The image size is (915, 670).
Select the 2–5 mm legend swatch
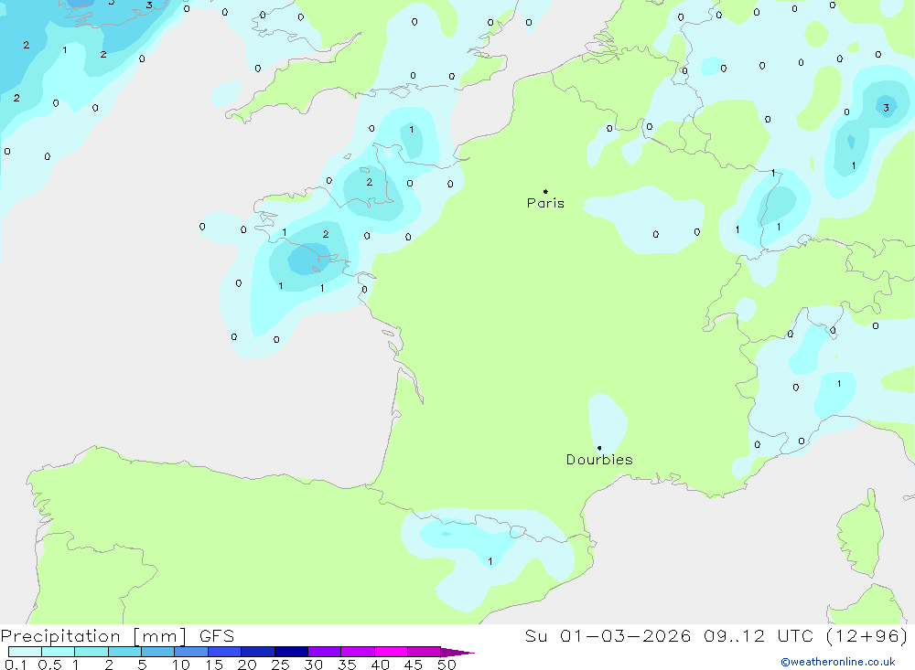pyautogui.click(x=124, y=652)
